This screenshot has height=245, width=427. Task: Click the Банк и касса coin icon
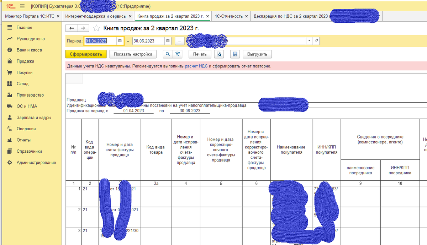pos(10,50)
